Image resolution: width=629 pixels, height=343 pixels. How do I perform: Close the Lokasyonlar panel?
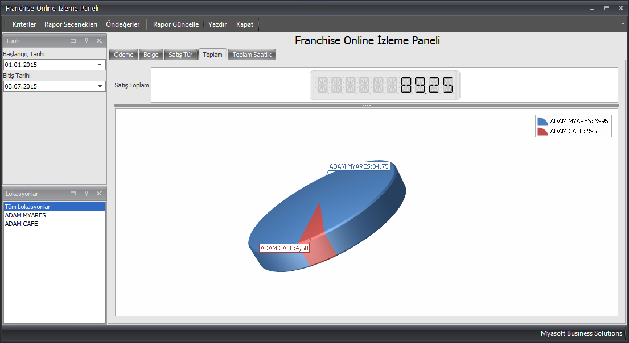[99, 194]
